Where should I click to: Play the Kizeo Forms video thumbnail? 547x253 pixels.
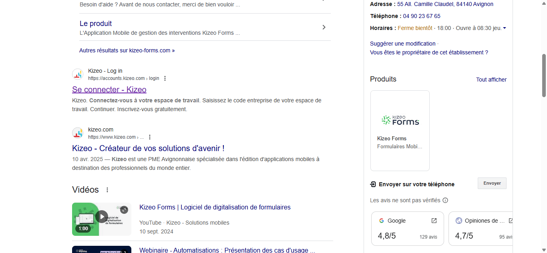tap(102, 217)
